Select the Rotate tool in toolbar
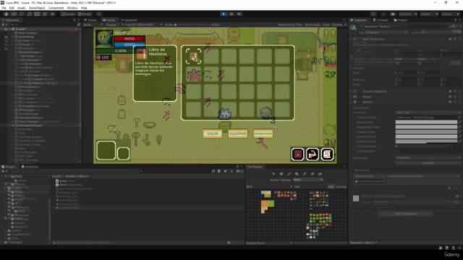Viewport: 463px width, 260px height. (22, 14)
